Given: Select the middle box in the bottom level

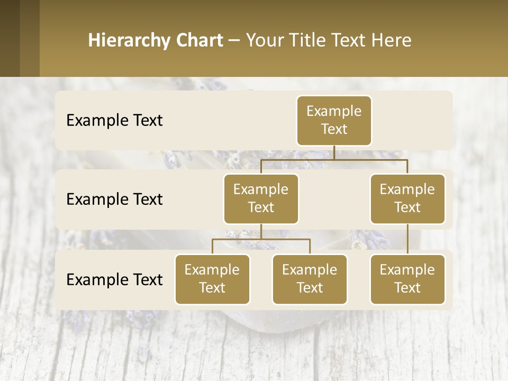Looking at the screenshot, I should [310, 279].
